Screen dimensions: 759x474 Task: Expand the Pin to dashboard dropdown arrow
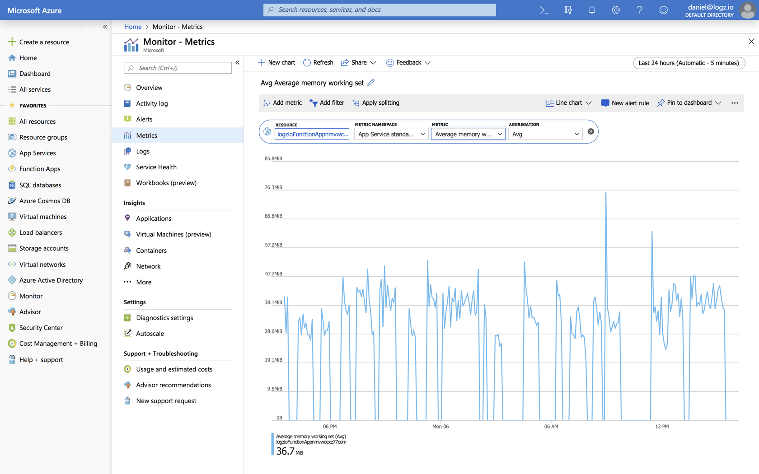(x=718, y=103)
